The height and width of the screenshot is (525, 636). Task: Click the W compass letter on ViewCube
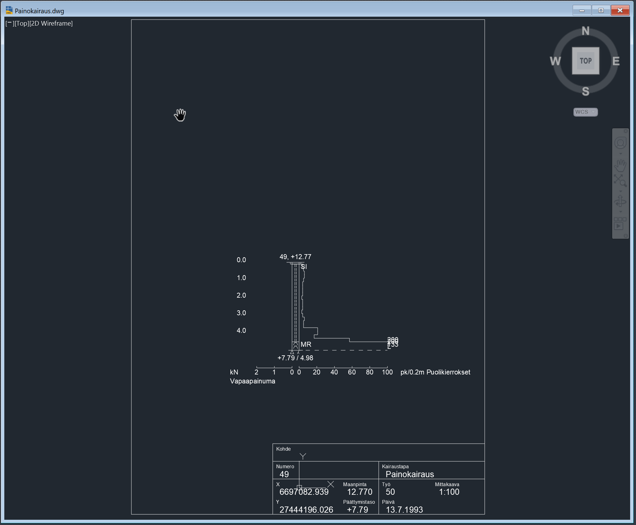[x=555, y=61]
